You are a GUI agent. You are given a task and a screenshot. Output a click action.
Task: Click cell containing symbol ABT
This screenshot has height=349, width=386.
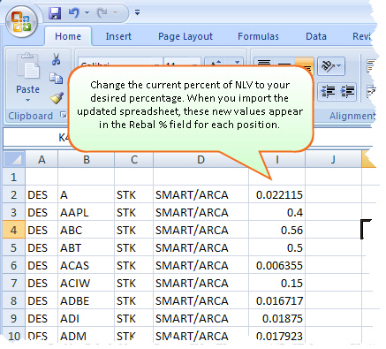(x=86, y=247)
